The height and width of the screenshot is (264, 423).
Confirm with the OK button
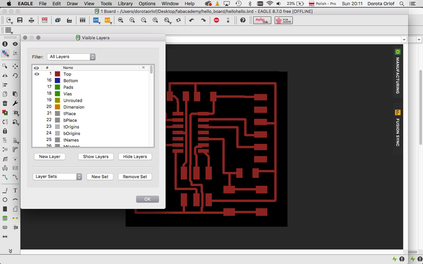click(x=147, y=199)
